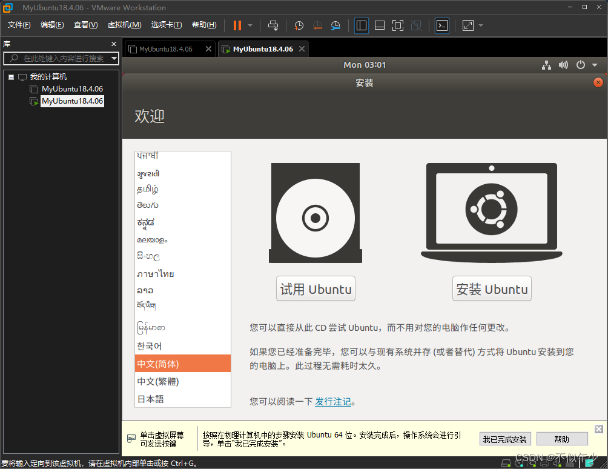Select ಕನ್ನಡ language
The width and height of the screenshot is (608, 469).
[x=183, y=222]
